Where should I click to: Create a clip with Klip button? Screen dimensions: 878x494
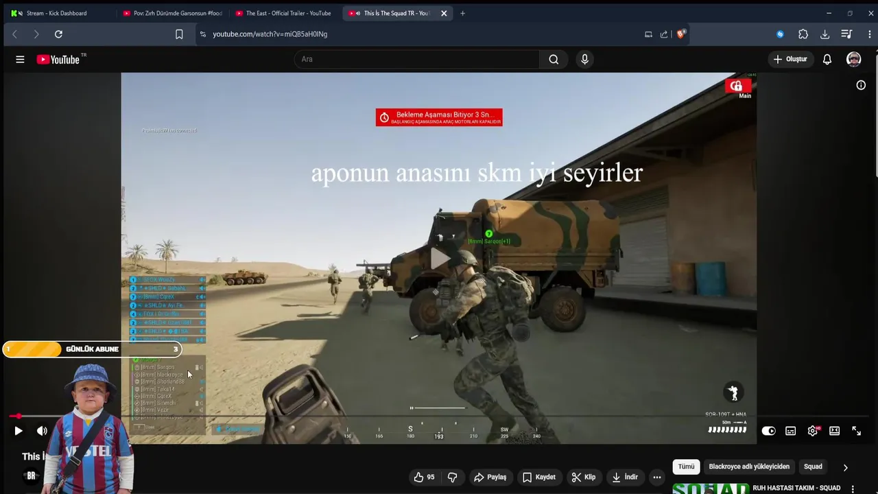coord(584,477)
